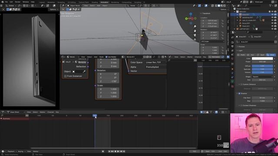This screenshot has width=278, height=156.
Task: Open the Dope Sheet mode dropdown
Action: coord(16,112)
